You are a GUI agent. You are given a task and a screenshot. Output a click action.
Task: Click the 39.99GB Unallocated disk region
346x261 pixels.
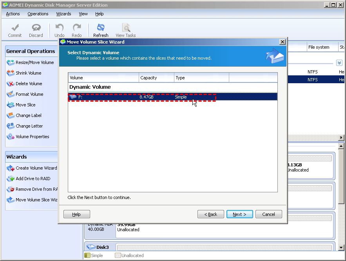(224, 230)
